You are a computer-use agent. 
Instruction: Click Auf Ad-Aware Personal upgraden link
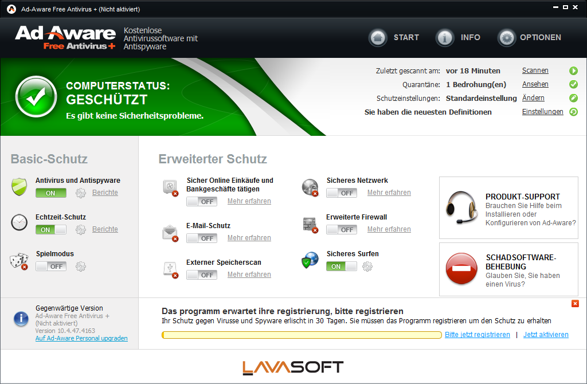(81, 339)
